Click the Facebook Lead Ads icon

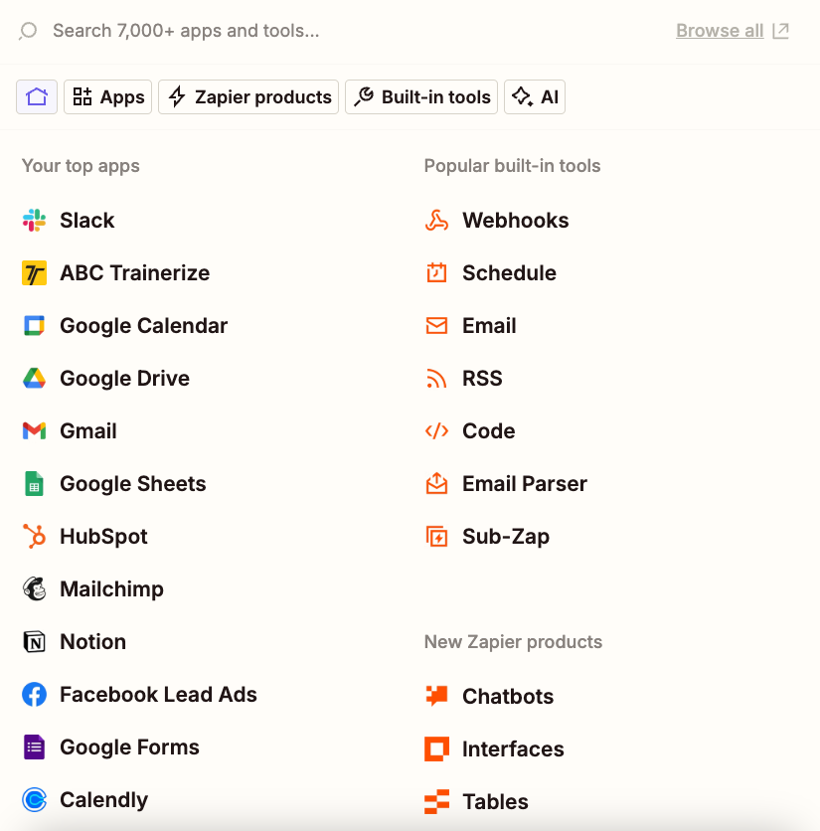(34, 694)
